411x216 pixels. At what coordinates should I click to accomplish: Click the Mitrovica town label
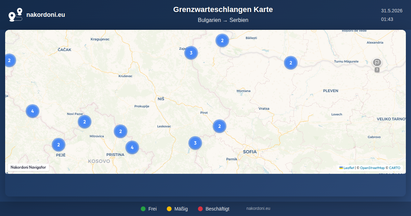(97, 136)
